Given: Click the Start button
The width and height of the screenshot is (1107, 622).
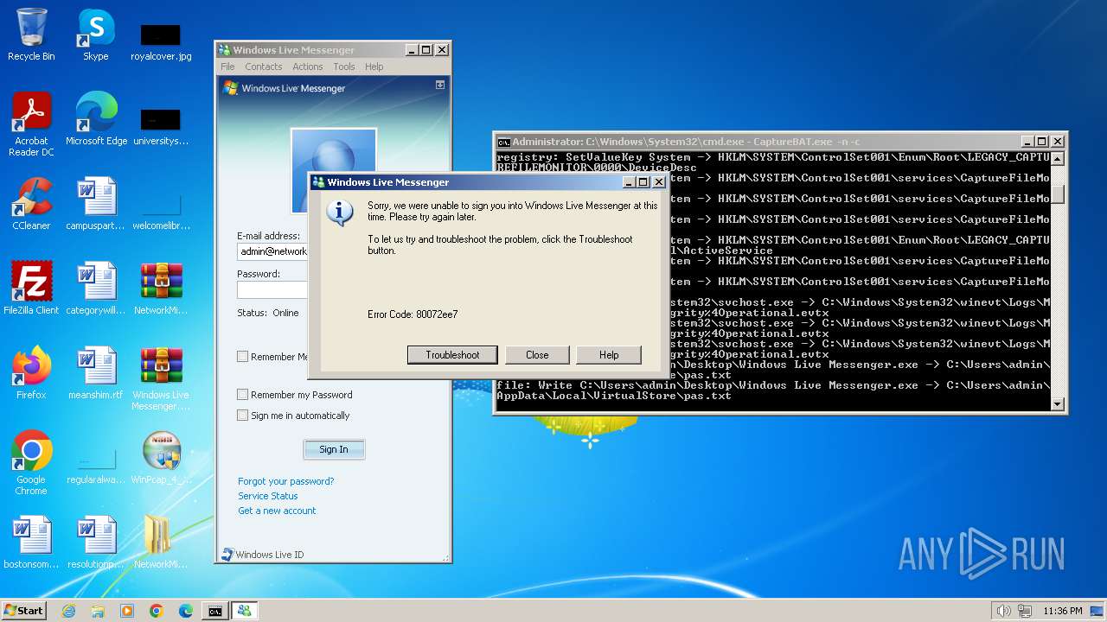Looking at the screenshot, I should coord(23,611).
